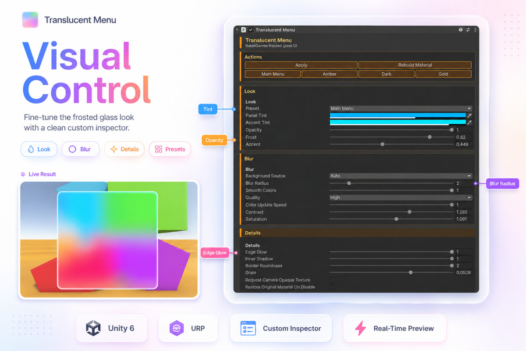
Task: Apply the Dark preset button
Action: 387,74
